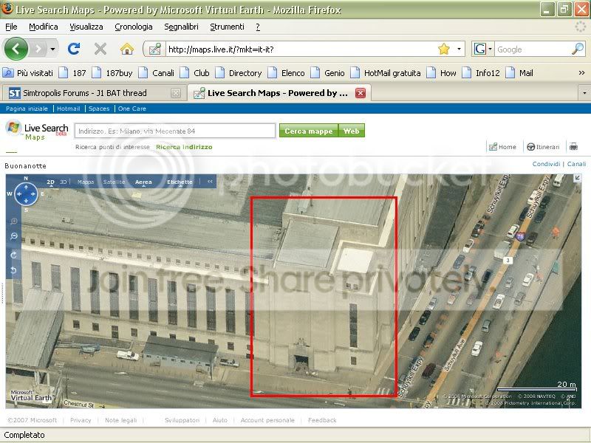This screenshot has width=591, height=443.
Task: Open Itinerari driving directions
Action: (543, 147)
